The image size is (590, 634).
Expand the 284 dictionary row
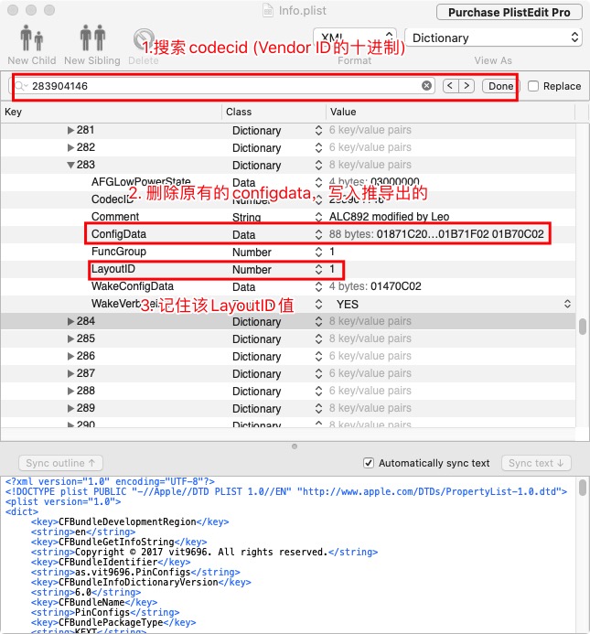(x=70, y=321)
